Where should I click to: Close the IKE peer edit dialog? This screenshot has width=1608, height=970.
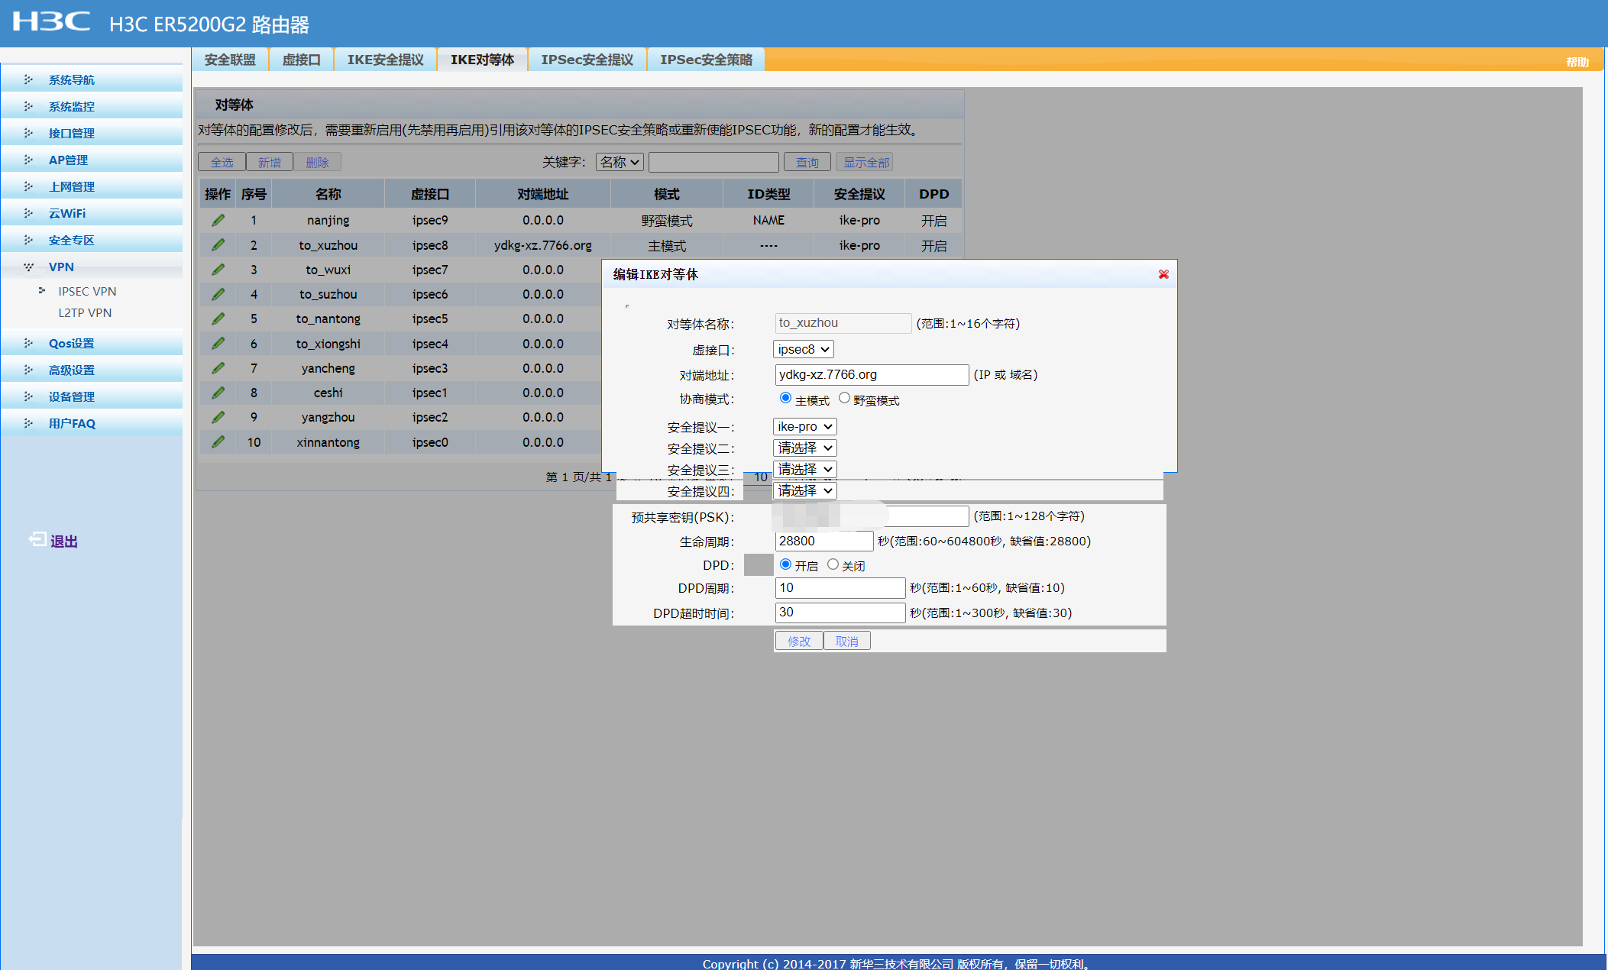point(1163,274)
